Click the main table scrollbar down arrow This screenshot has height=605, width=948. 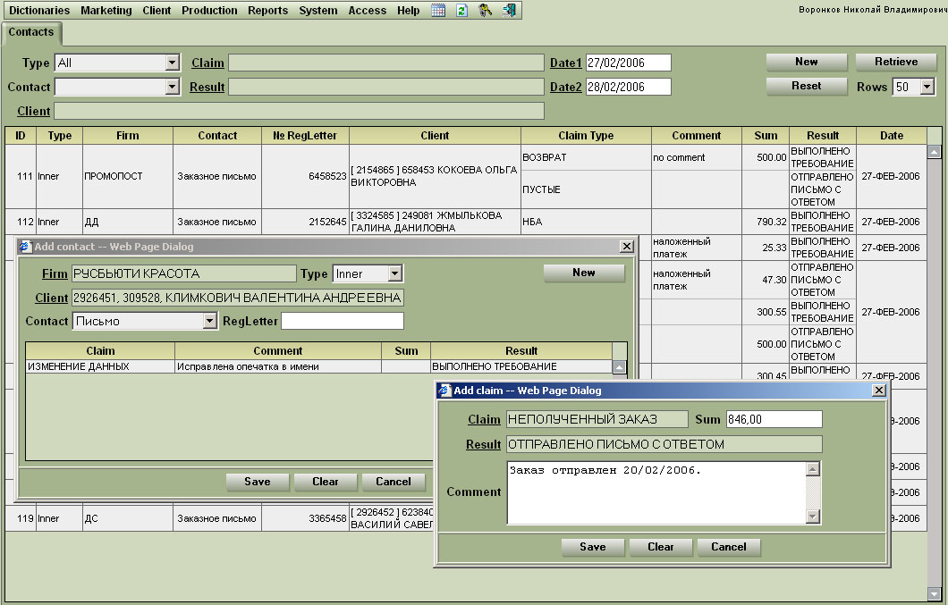[x=934, y=593]
